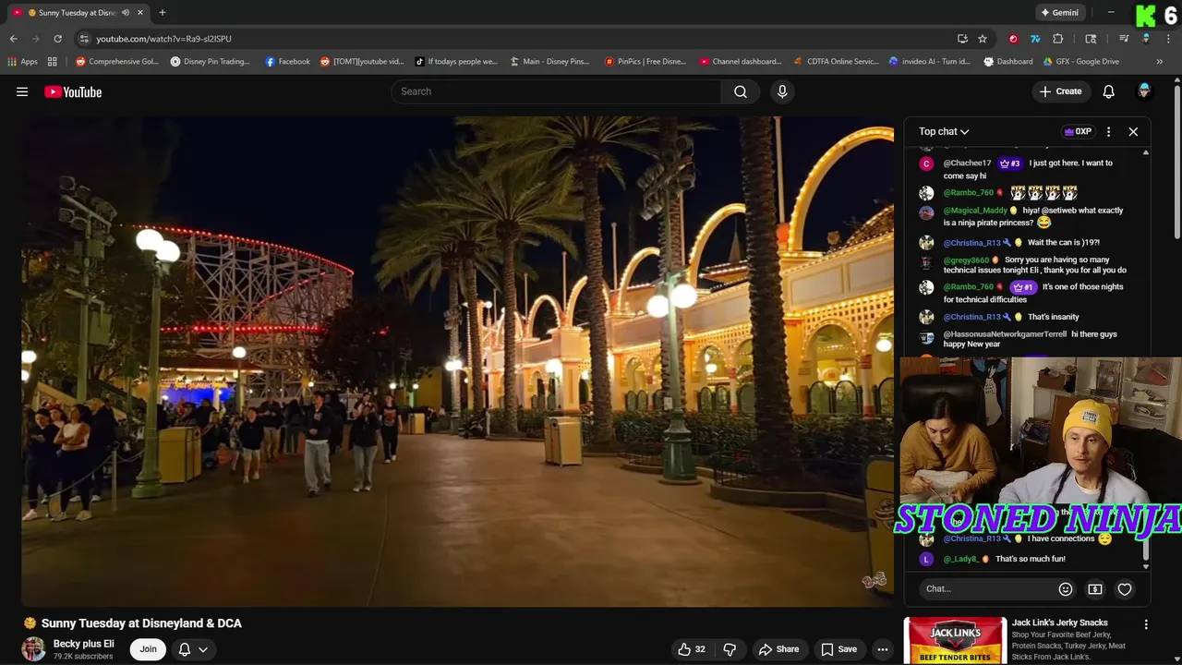Focus the Chat message input
The image size is (1182, 665).
[984, 589]
